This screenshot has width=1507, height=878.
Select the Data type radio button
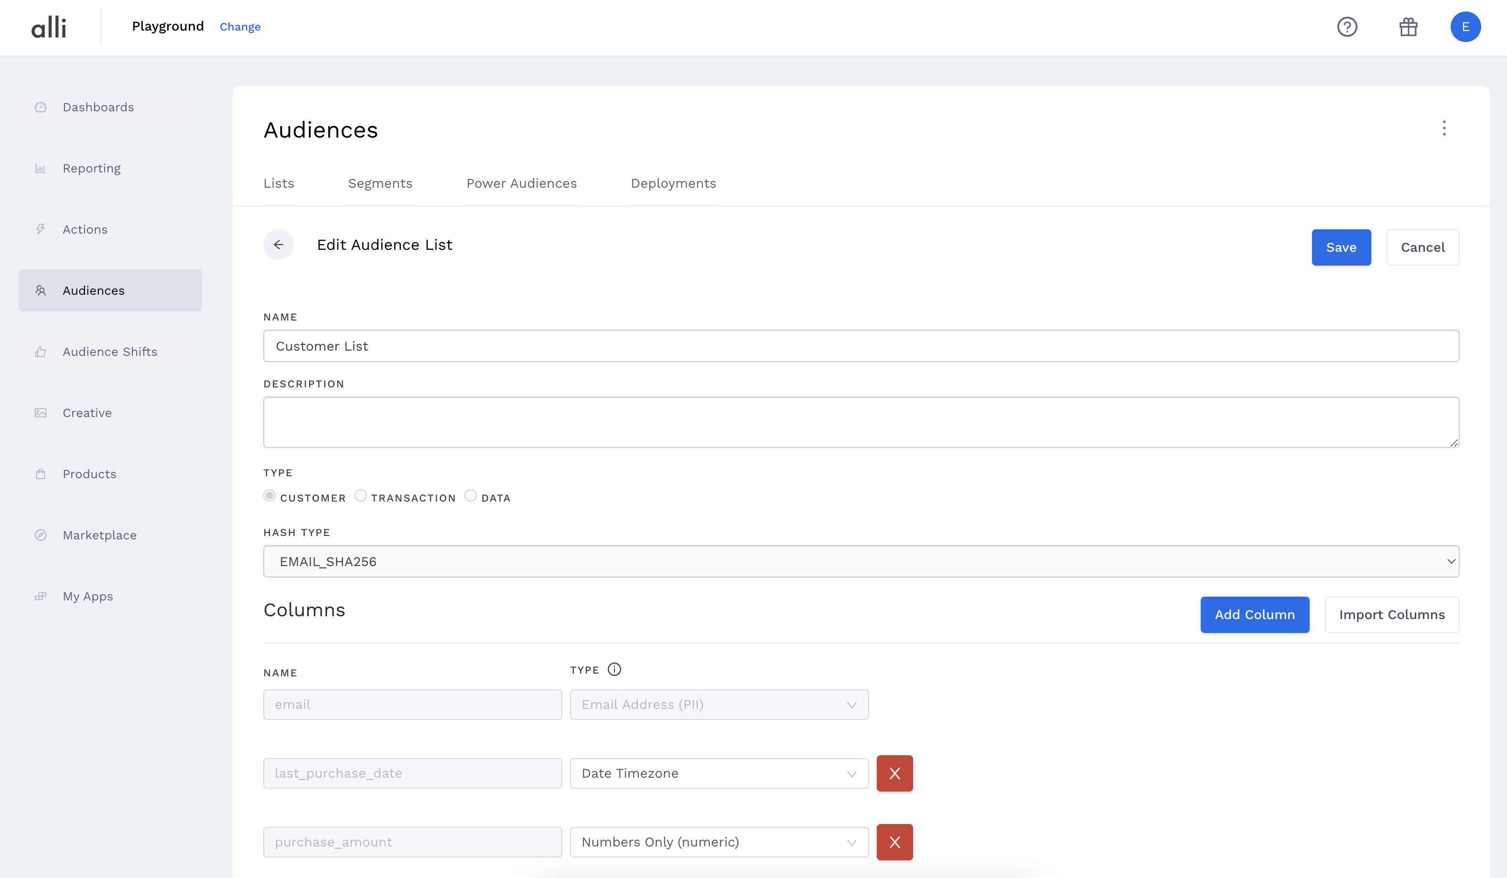click(471, 495)
